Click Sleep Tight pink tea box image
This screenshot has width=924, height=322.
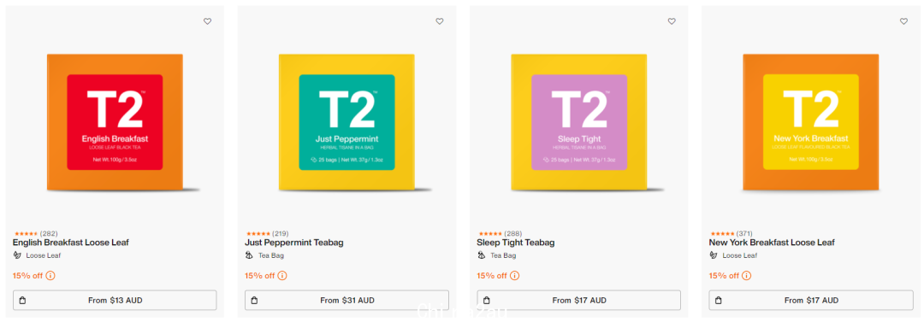point(579,122)
